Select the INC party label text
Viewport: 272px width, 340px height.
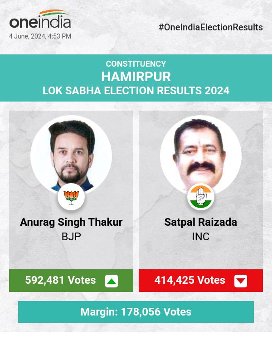(201, 237)
